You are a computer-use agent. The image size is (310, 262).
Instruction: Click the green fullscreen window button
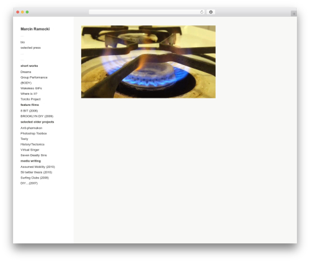point(27,12)
